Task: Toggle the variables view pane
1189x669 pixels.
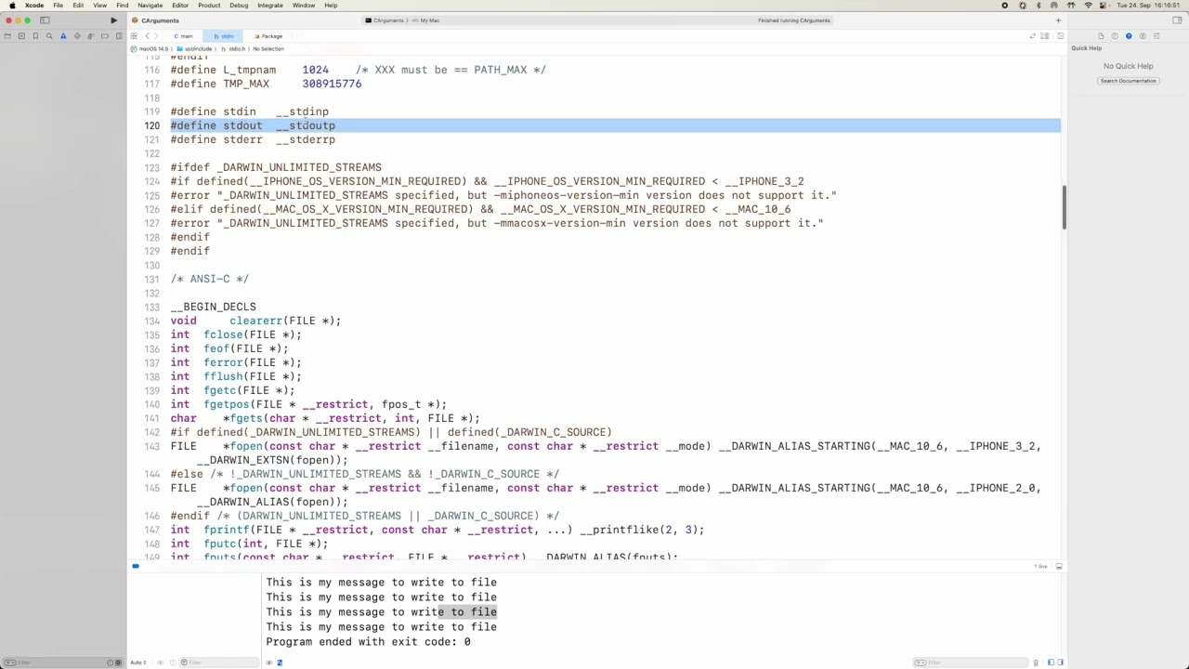Action: [1051, 662]
